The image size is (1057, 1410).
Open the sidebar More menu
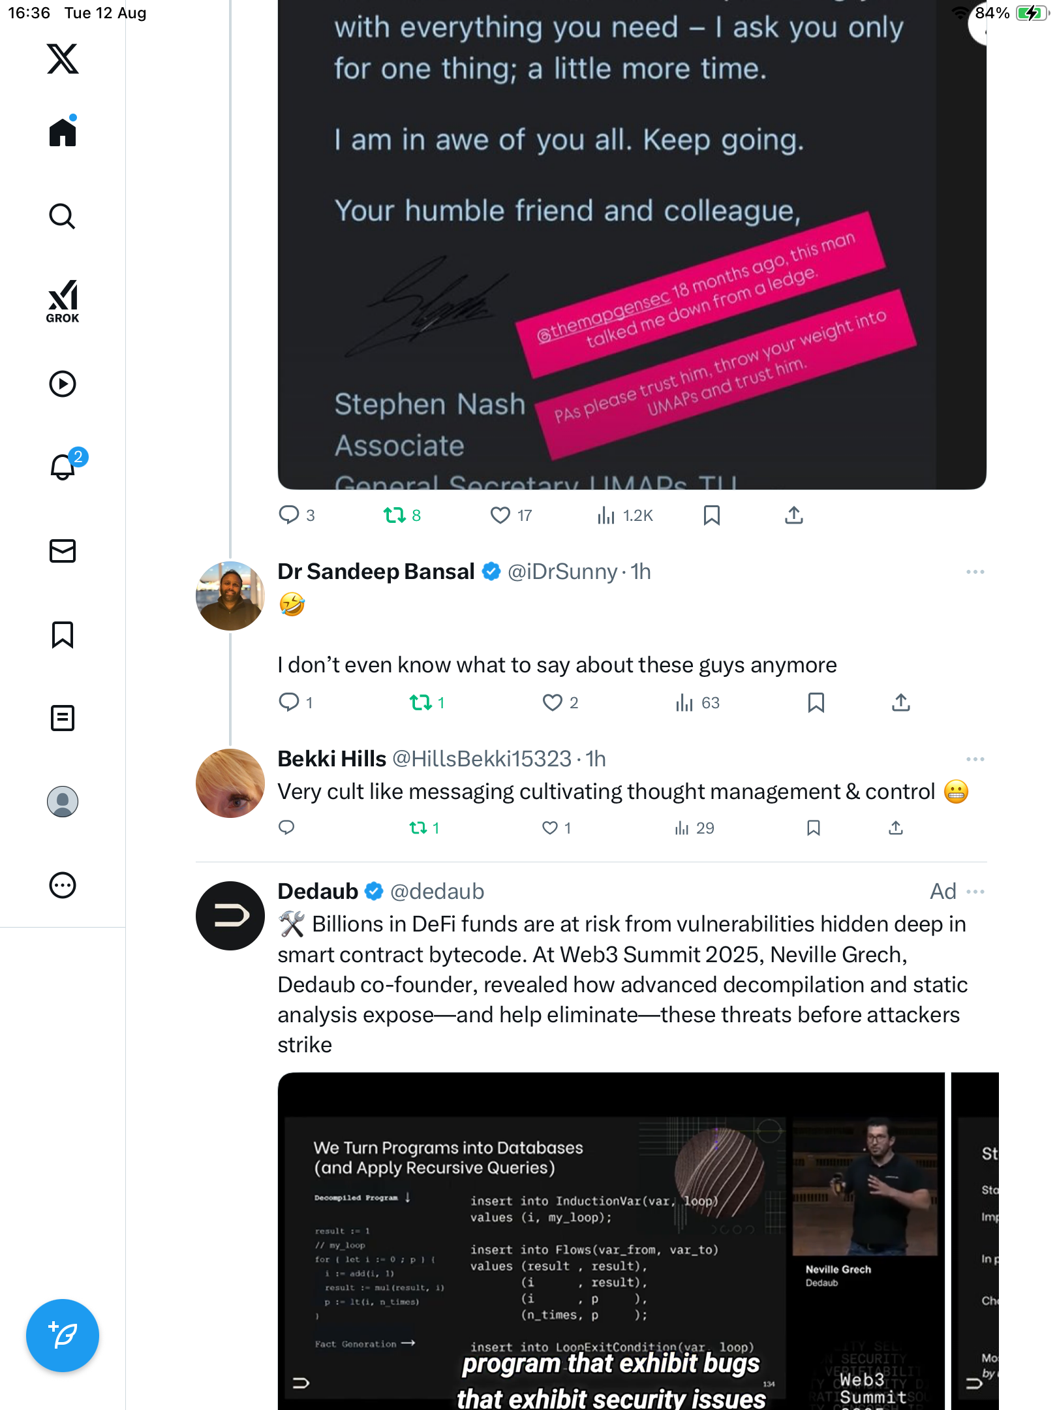pos(63,885)
